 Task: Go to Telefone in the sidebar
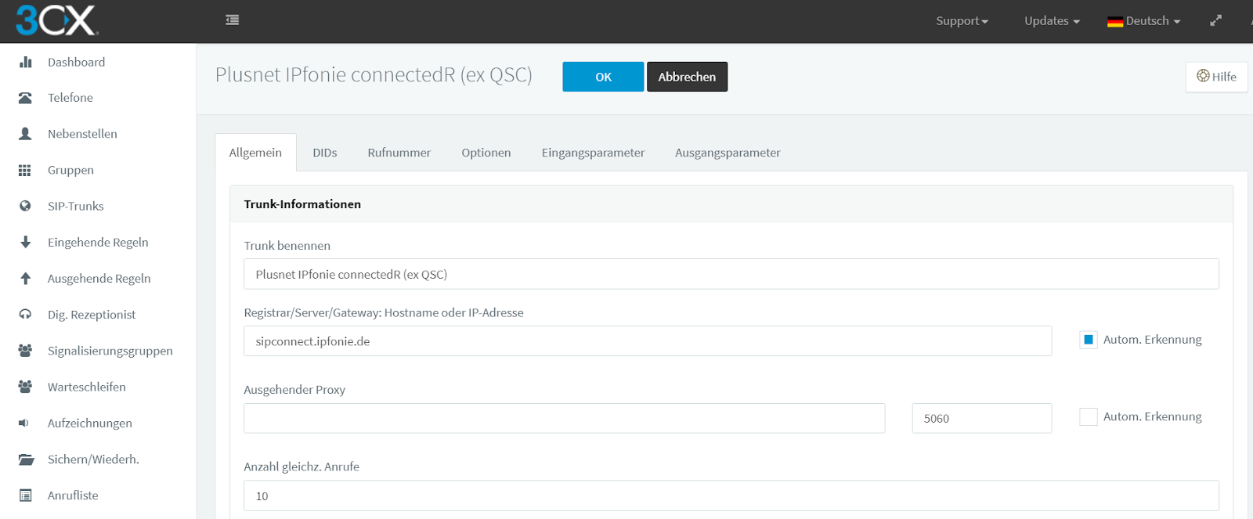[x=70, y=98]
